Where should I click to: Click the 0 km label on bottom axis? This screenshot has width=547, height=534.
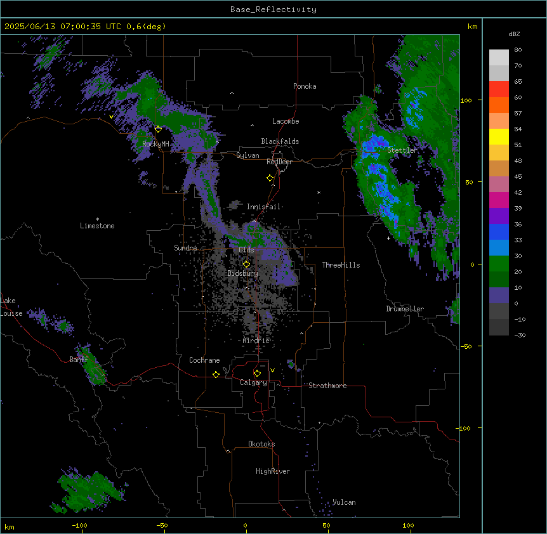245,525
